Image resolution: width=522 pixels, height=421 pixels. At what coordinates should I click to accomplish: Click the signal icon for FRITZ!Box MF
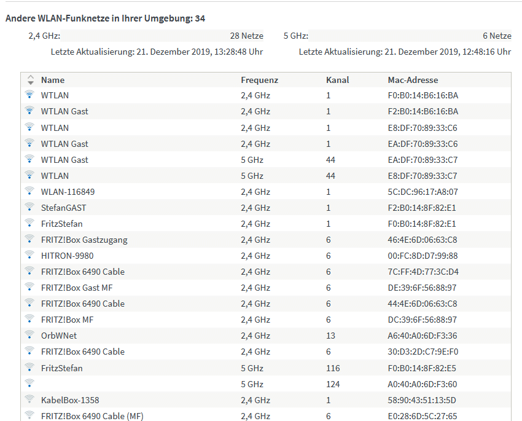click(29, 319)
